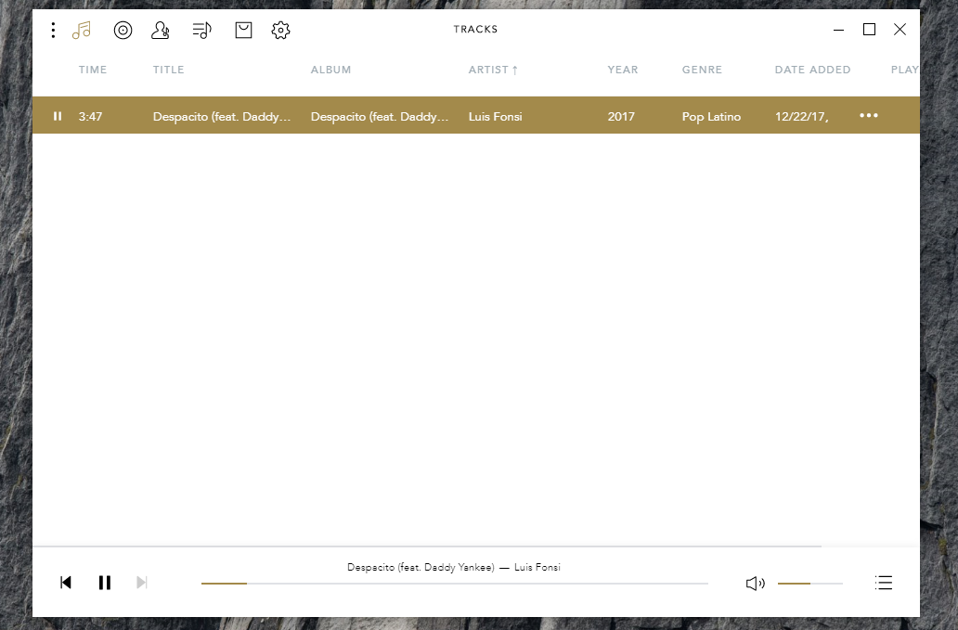This screenshot has height=630, width=958.
Task: Click the TRACKS window title
Action: click(x=475, y=30)
